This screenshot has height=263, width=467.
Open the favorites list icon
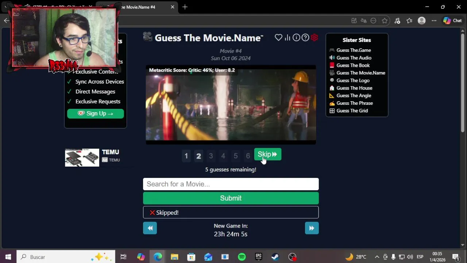(x=409, y=21)
